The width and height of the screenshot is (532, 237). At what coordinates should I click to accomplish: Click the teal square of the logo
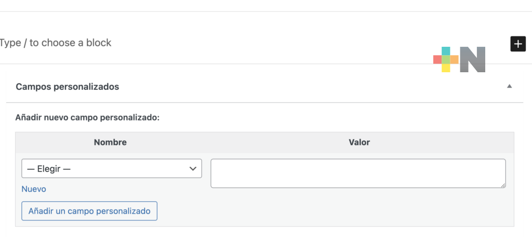click(x=446, y=51)
